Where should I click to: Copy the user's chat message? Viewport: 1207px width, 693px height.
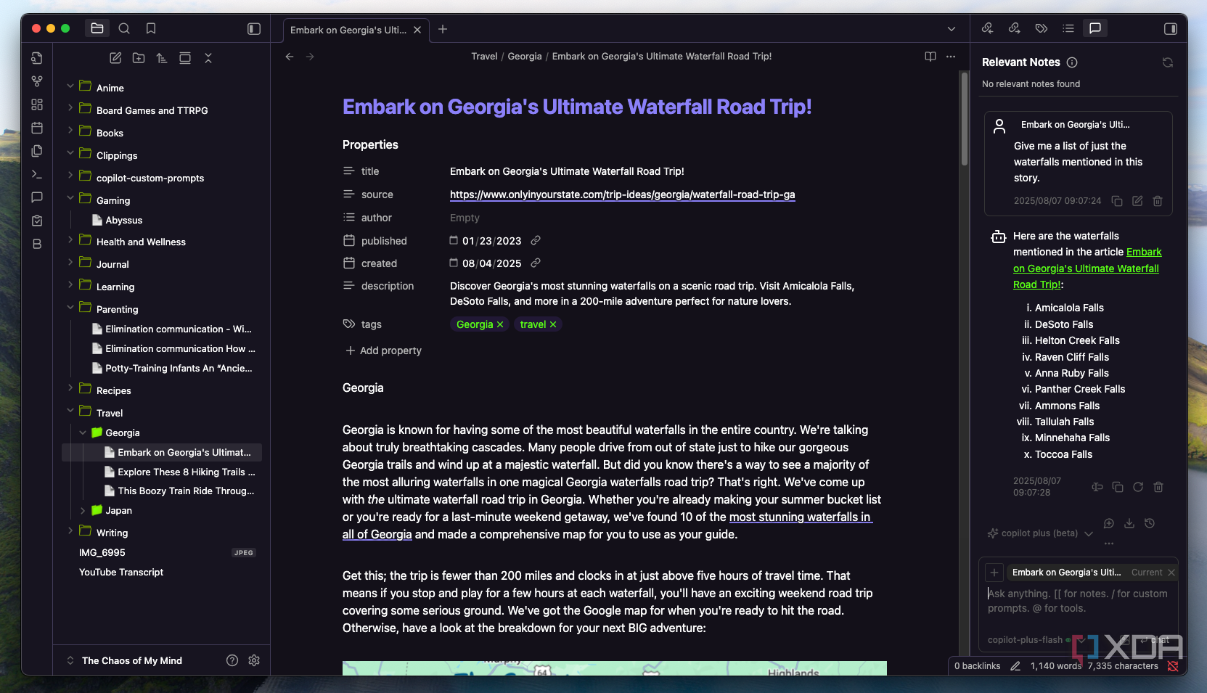(x=1117, y=201)
